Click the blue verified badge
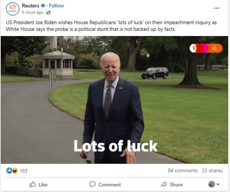Screen dimensions: 230x192 (x=43, y=6)
